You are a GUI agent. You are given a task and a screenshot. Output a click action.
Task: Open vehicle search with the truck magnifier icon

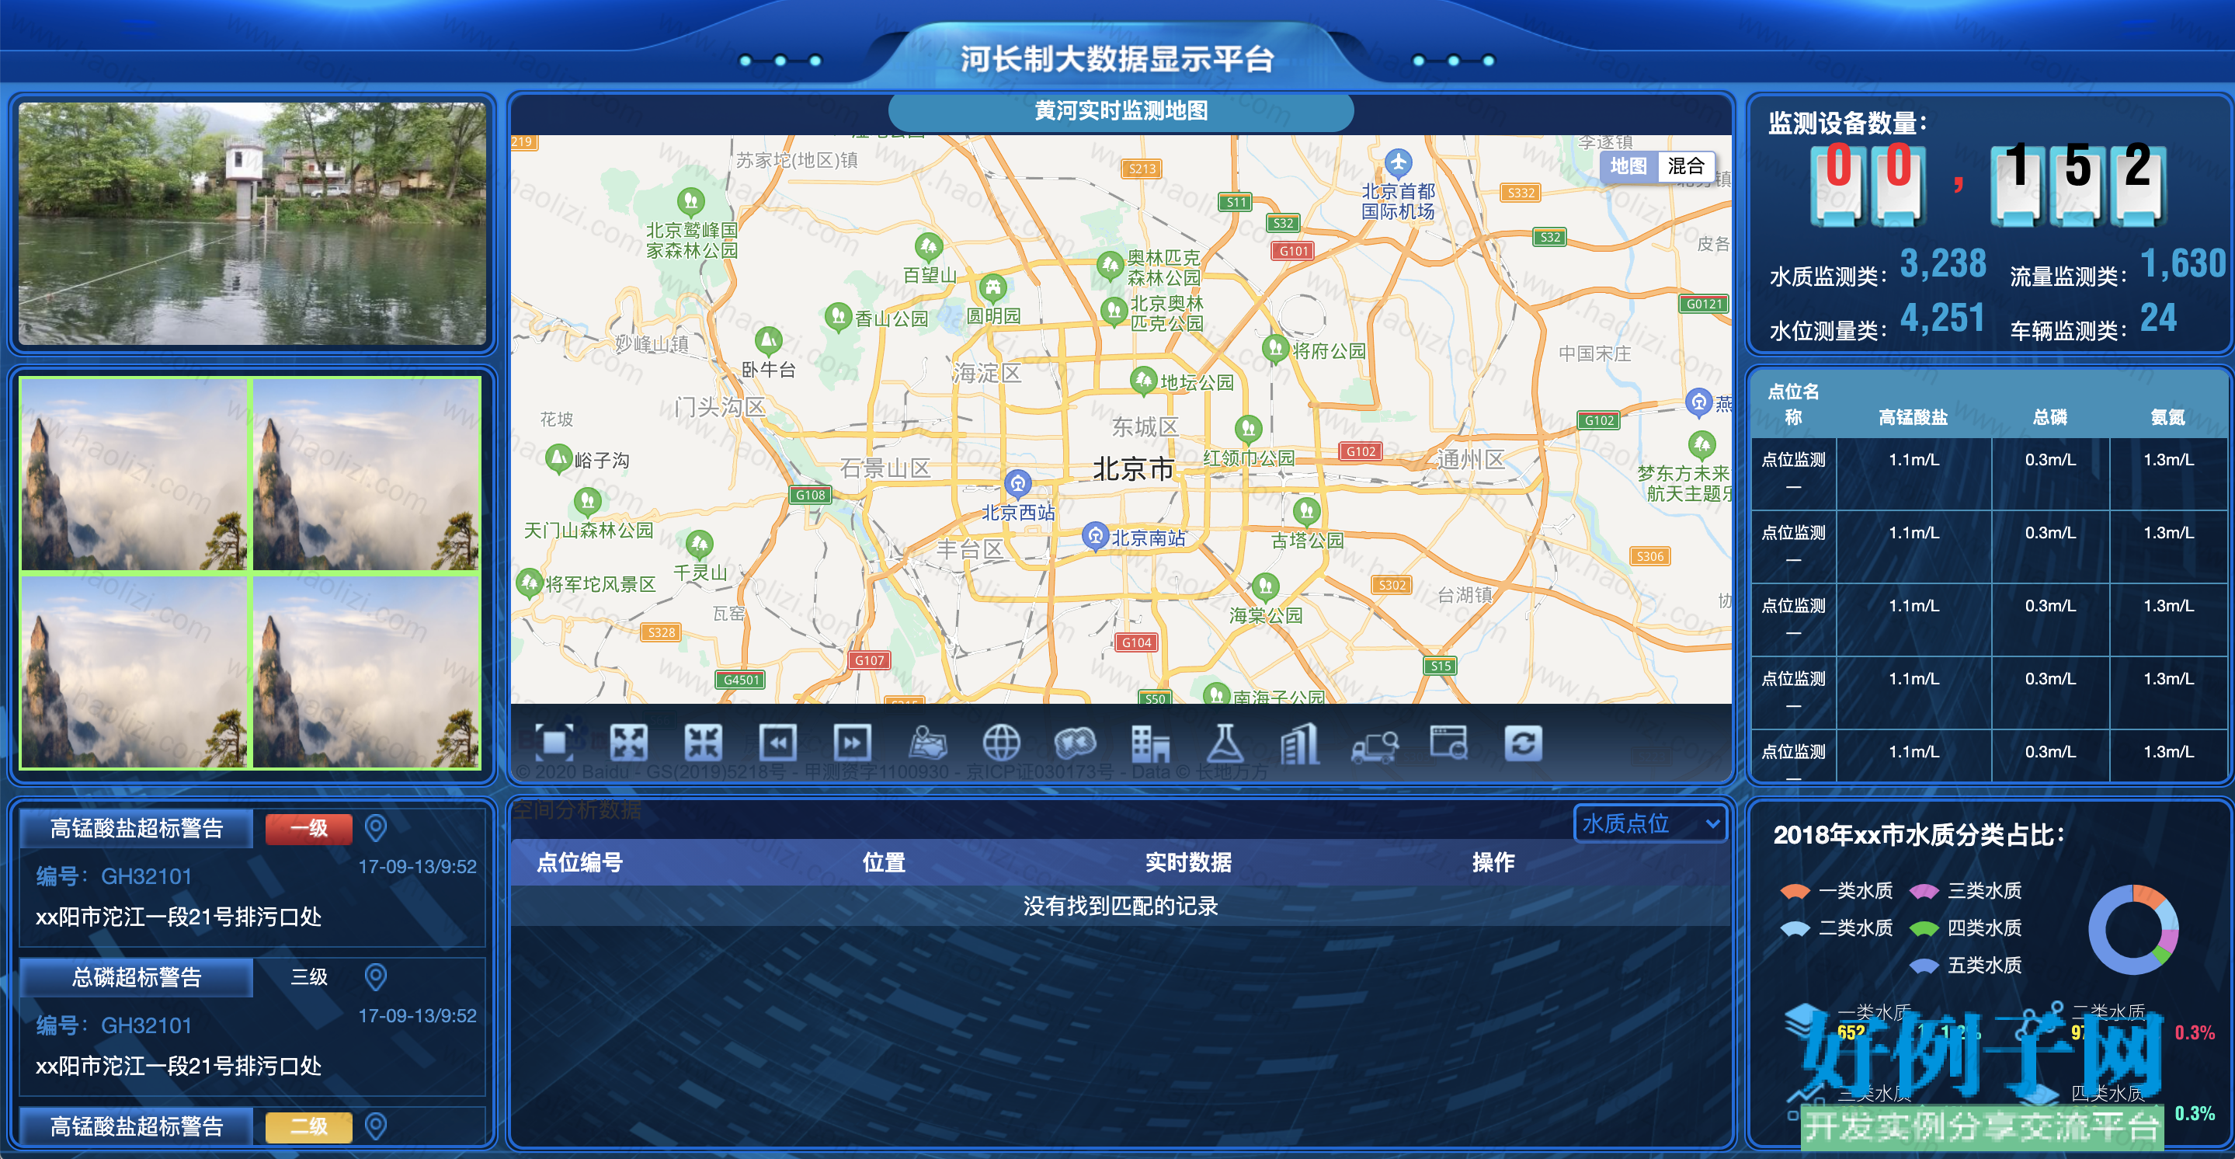(x=1375, y=745)
